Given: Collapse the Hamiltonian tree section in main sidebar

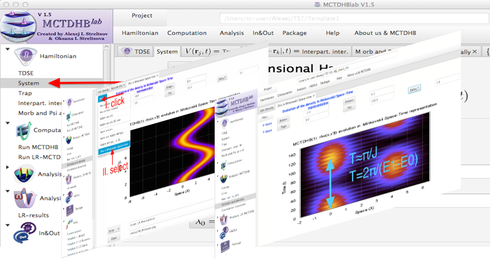Looking at the screenshot, I should [8, 49].
